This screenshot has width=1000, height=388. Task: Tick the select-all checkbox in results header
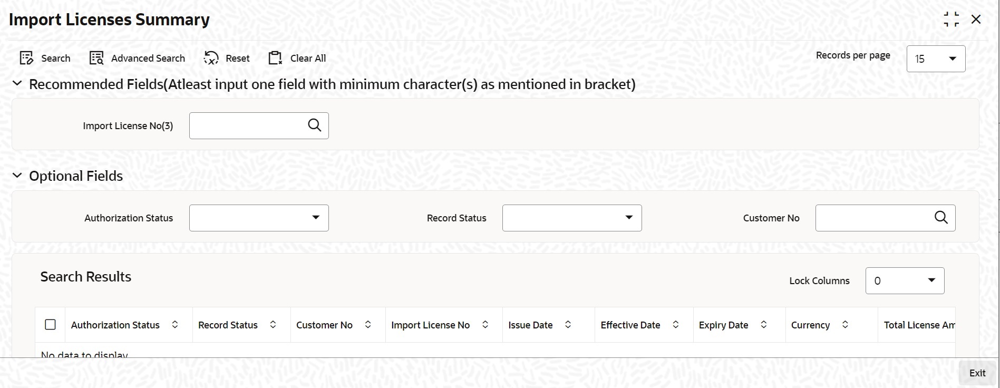click(x=50, y=325)
